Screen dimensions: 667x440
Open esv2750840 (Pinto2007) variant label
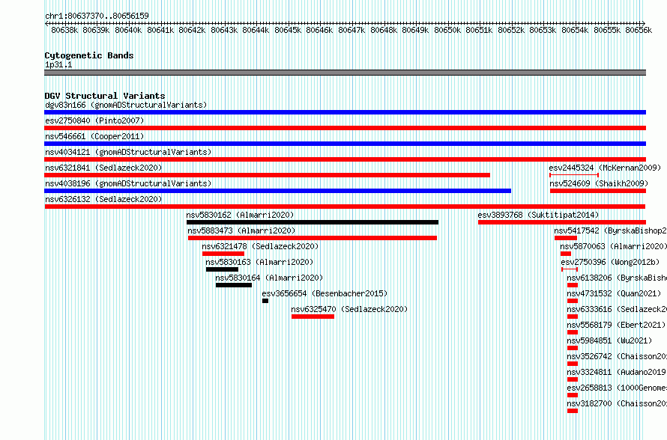pos(94,120)
